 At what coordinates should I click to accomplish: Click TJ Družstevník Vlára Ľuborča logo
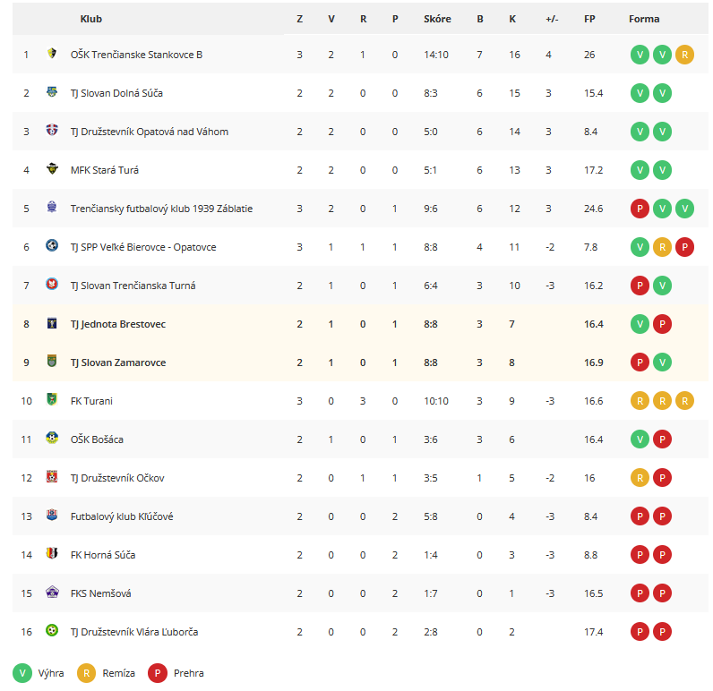click(x=52, y=631)
